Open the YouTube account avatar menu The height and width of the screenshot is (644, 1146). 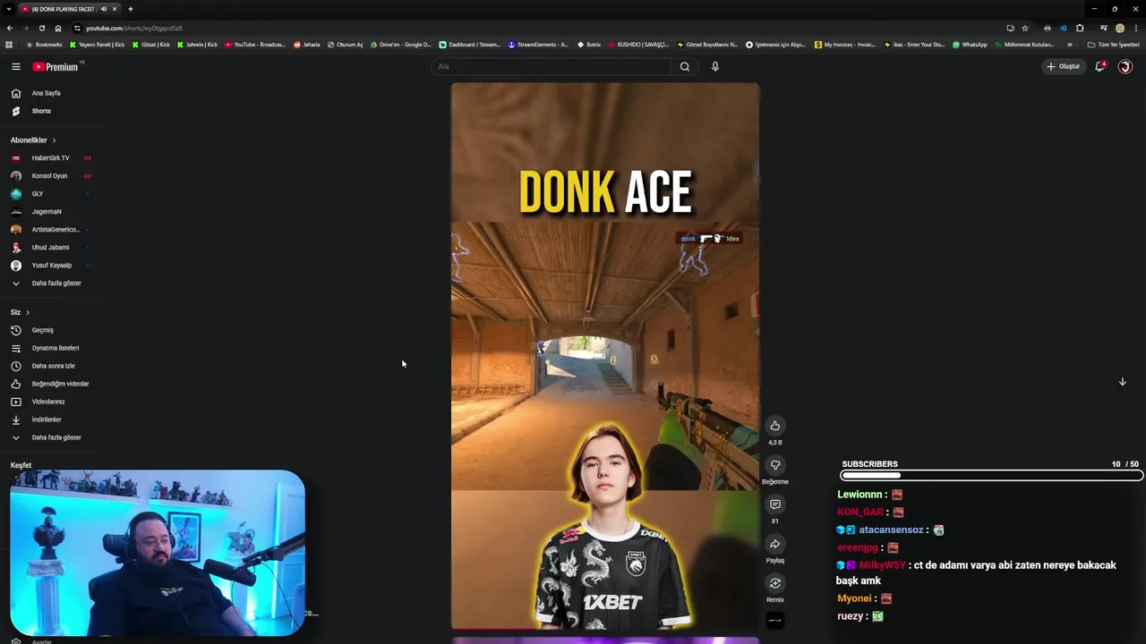(1125, 66)
